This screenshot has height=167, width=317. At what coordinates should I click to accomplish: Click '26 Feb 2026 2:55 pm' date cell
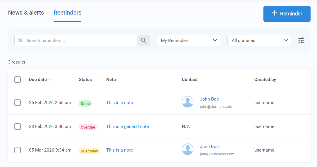50,103
